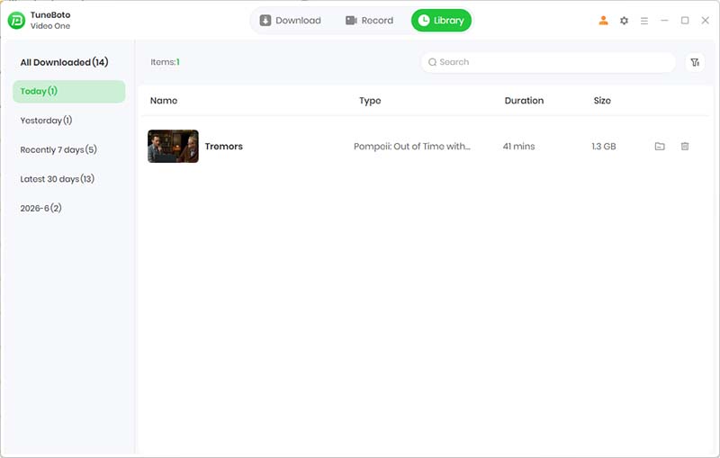Click the Size column header
This screenshot has width=720, height=458.
(x=602, y=101)
